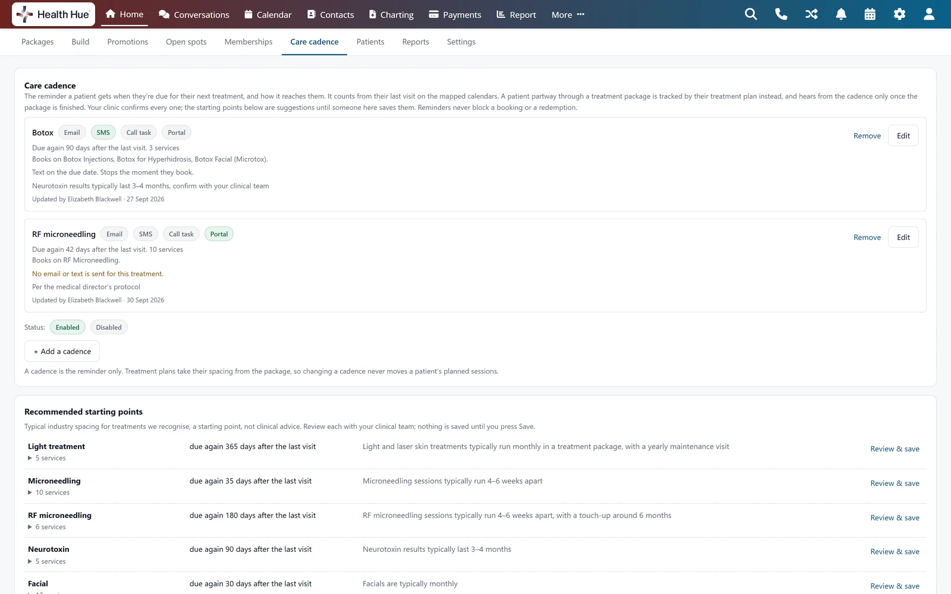
Task: Switch to the Patients tab
Action: (x=370, y=42)
